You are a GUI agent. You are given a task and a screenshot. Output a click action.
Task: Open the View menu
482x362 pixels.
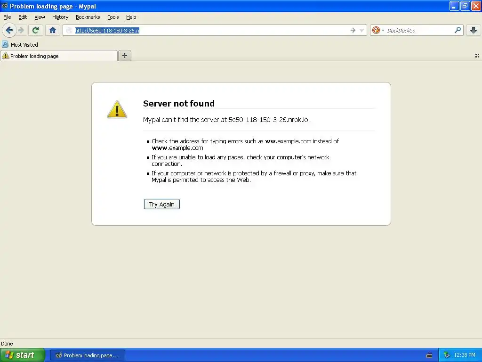click(x=40, y=17)
